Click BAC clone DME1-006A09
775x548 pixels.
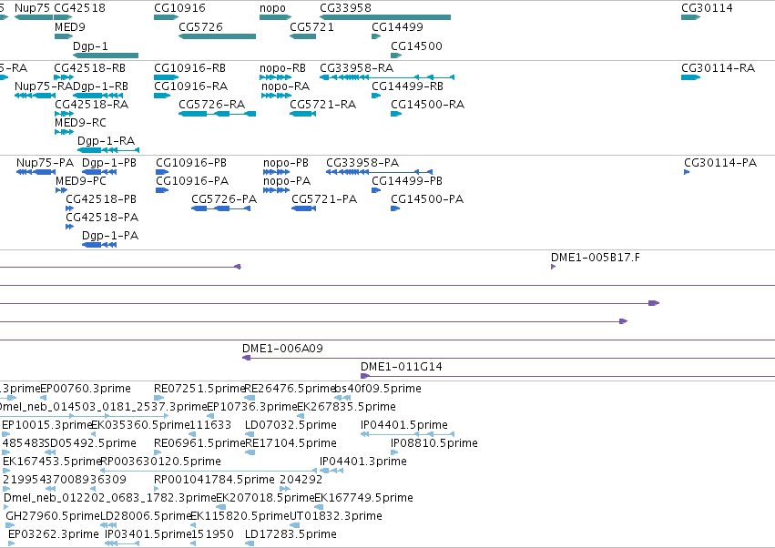[x=282, y=349]
